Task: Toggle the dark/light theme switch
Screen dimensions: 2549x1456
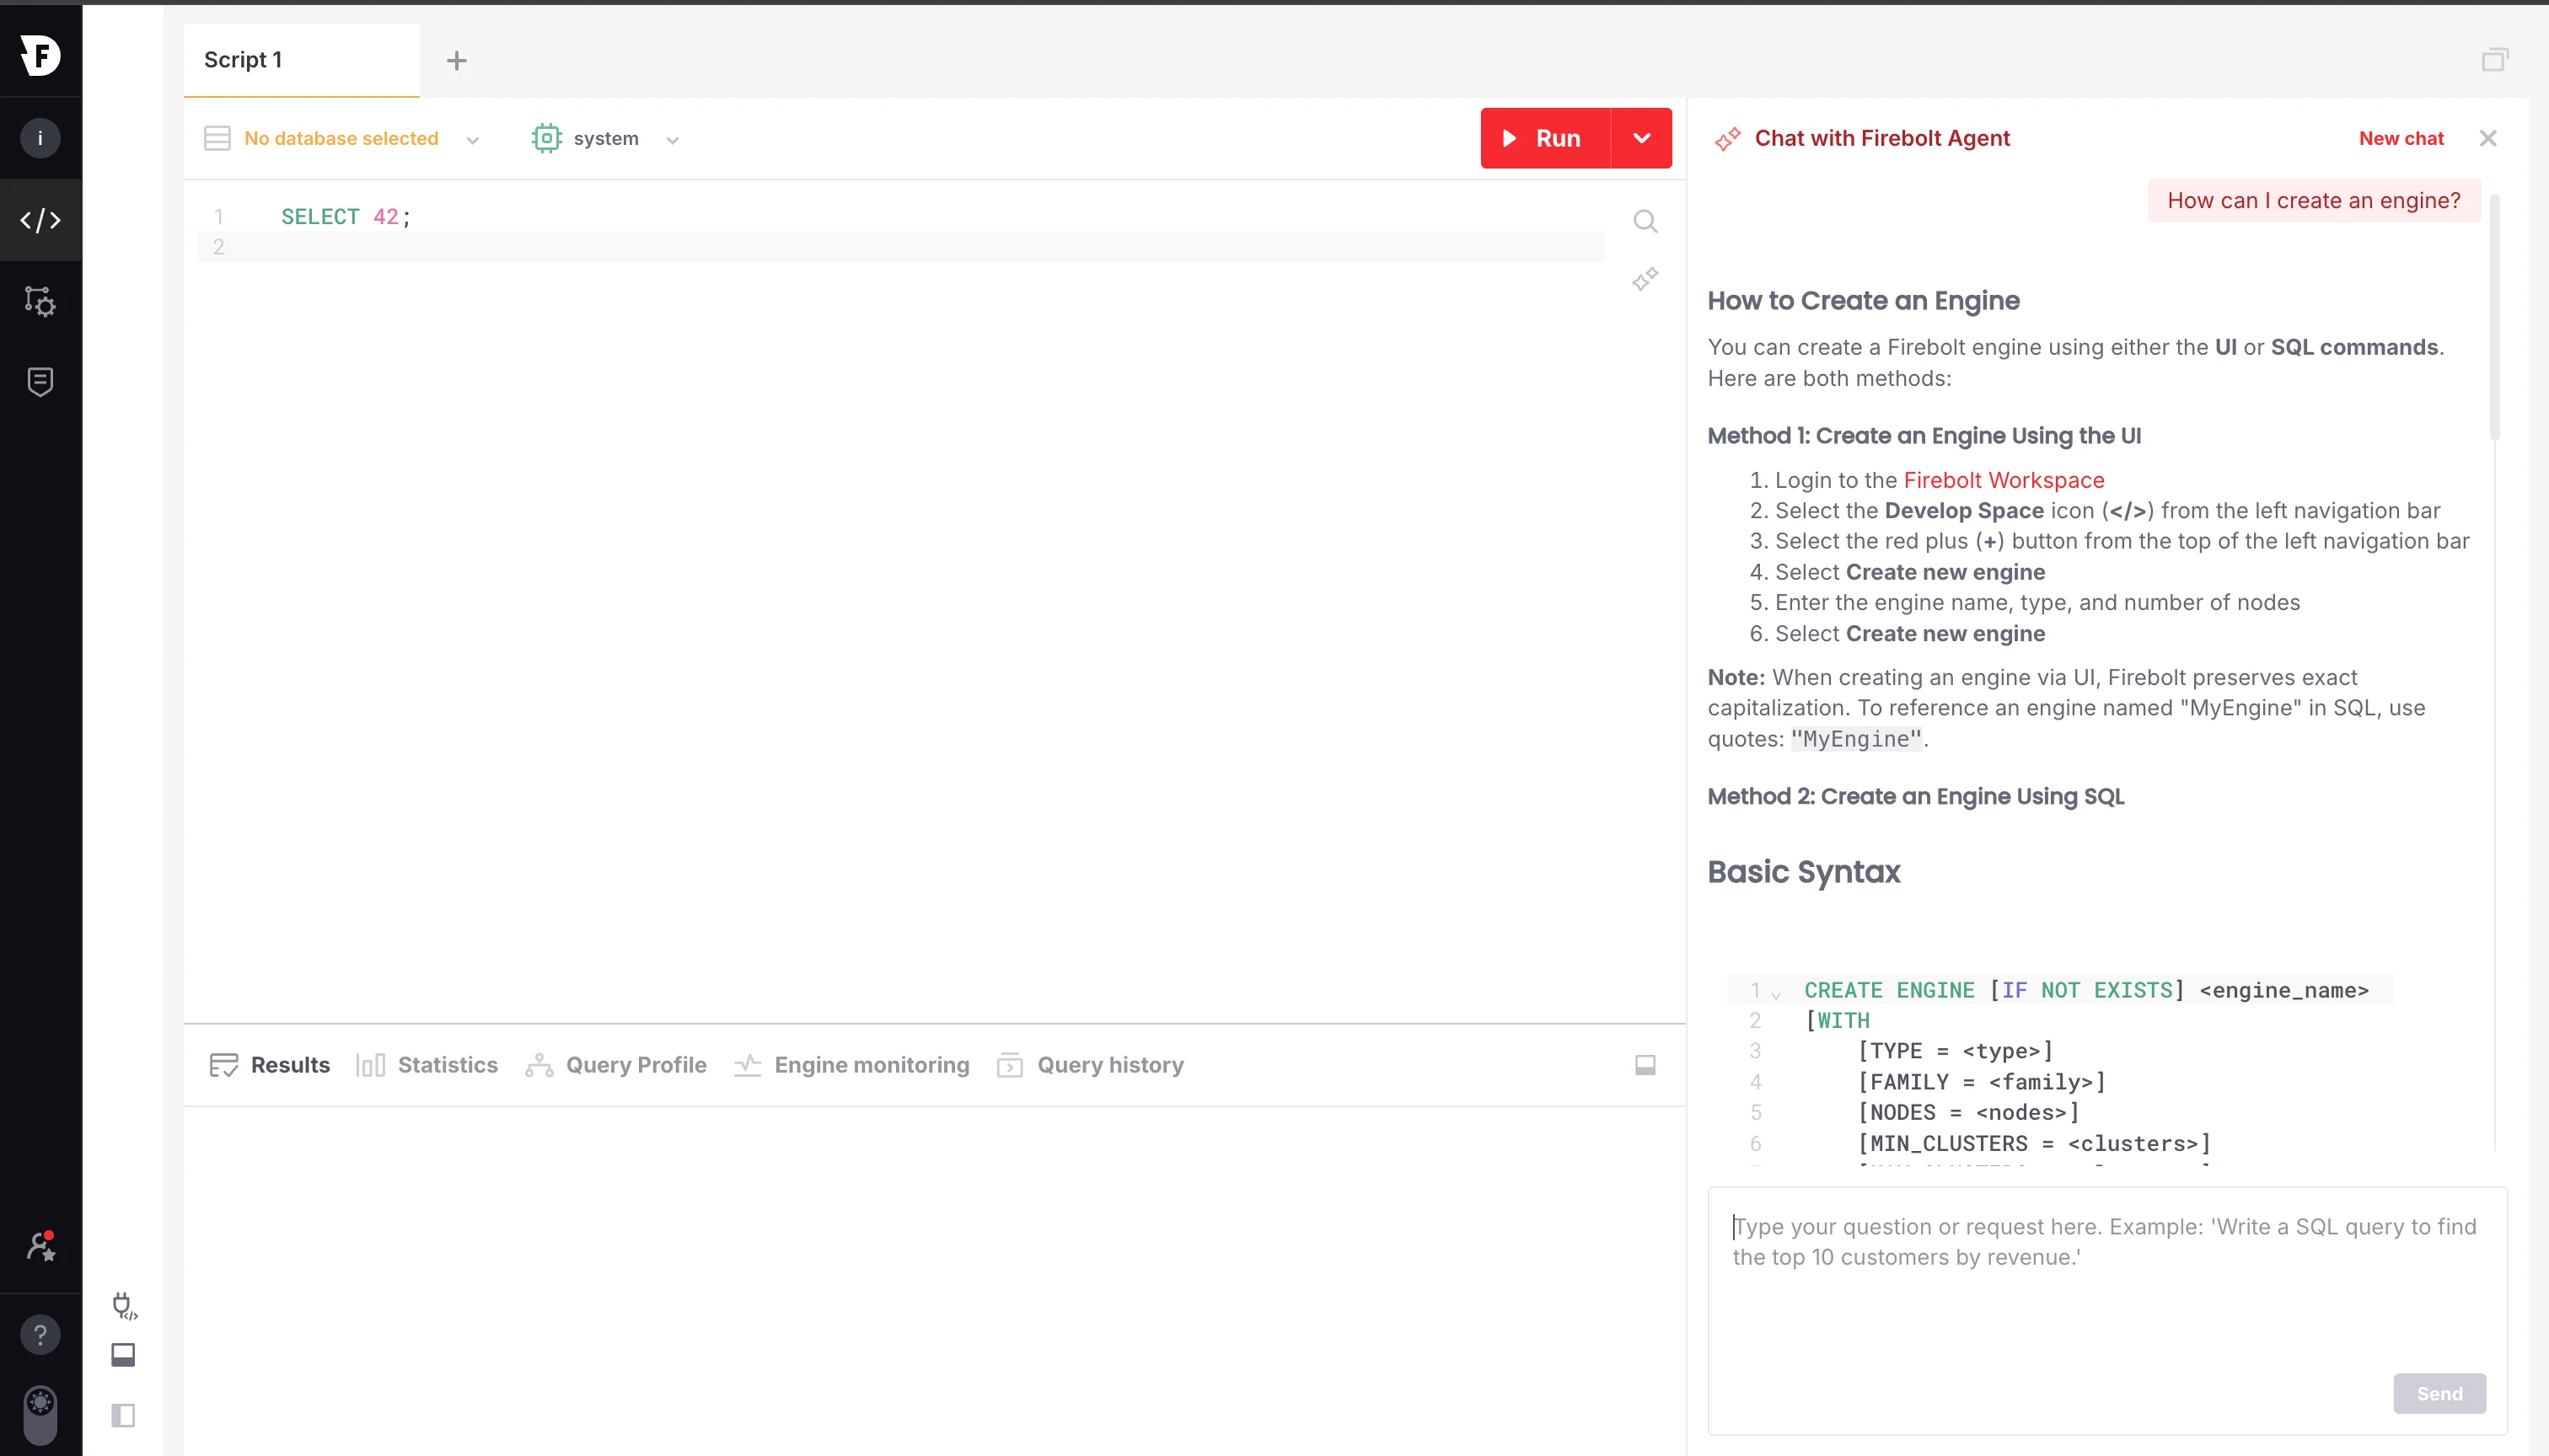Action: coord(40,1414)
